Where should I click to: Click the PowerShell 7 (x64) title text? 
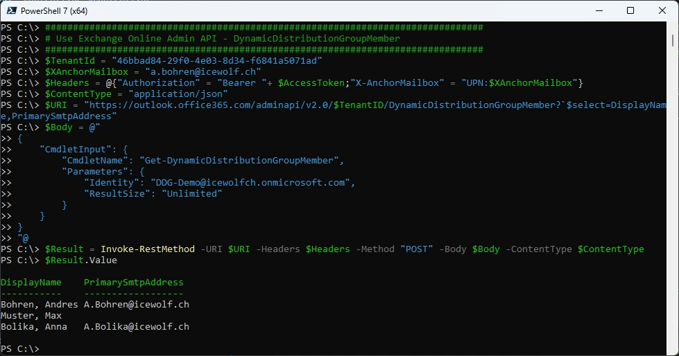pos(60,10)
